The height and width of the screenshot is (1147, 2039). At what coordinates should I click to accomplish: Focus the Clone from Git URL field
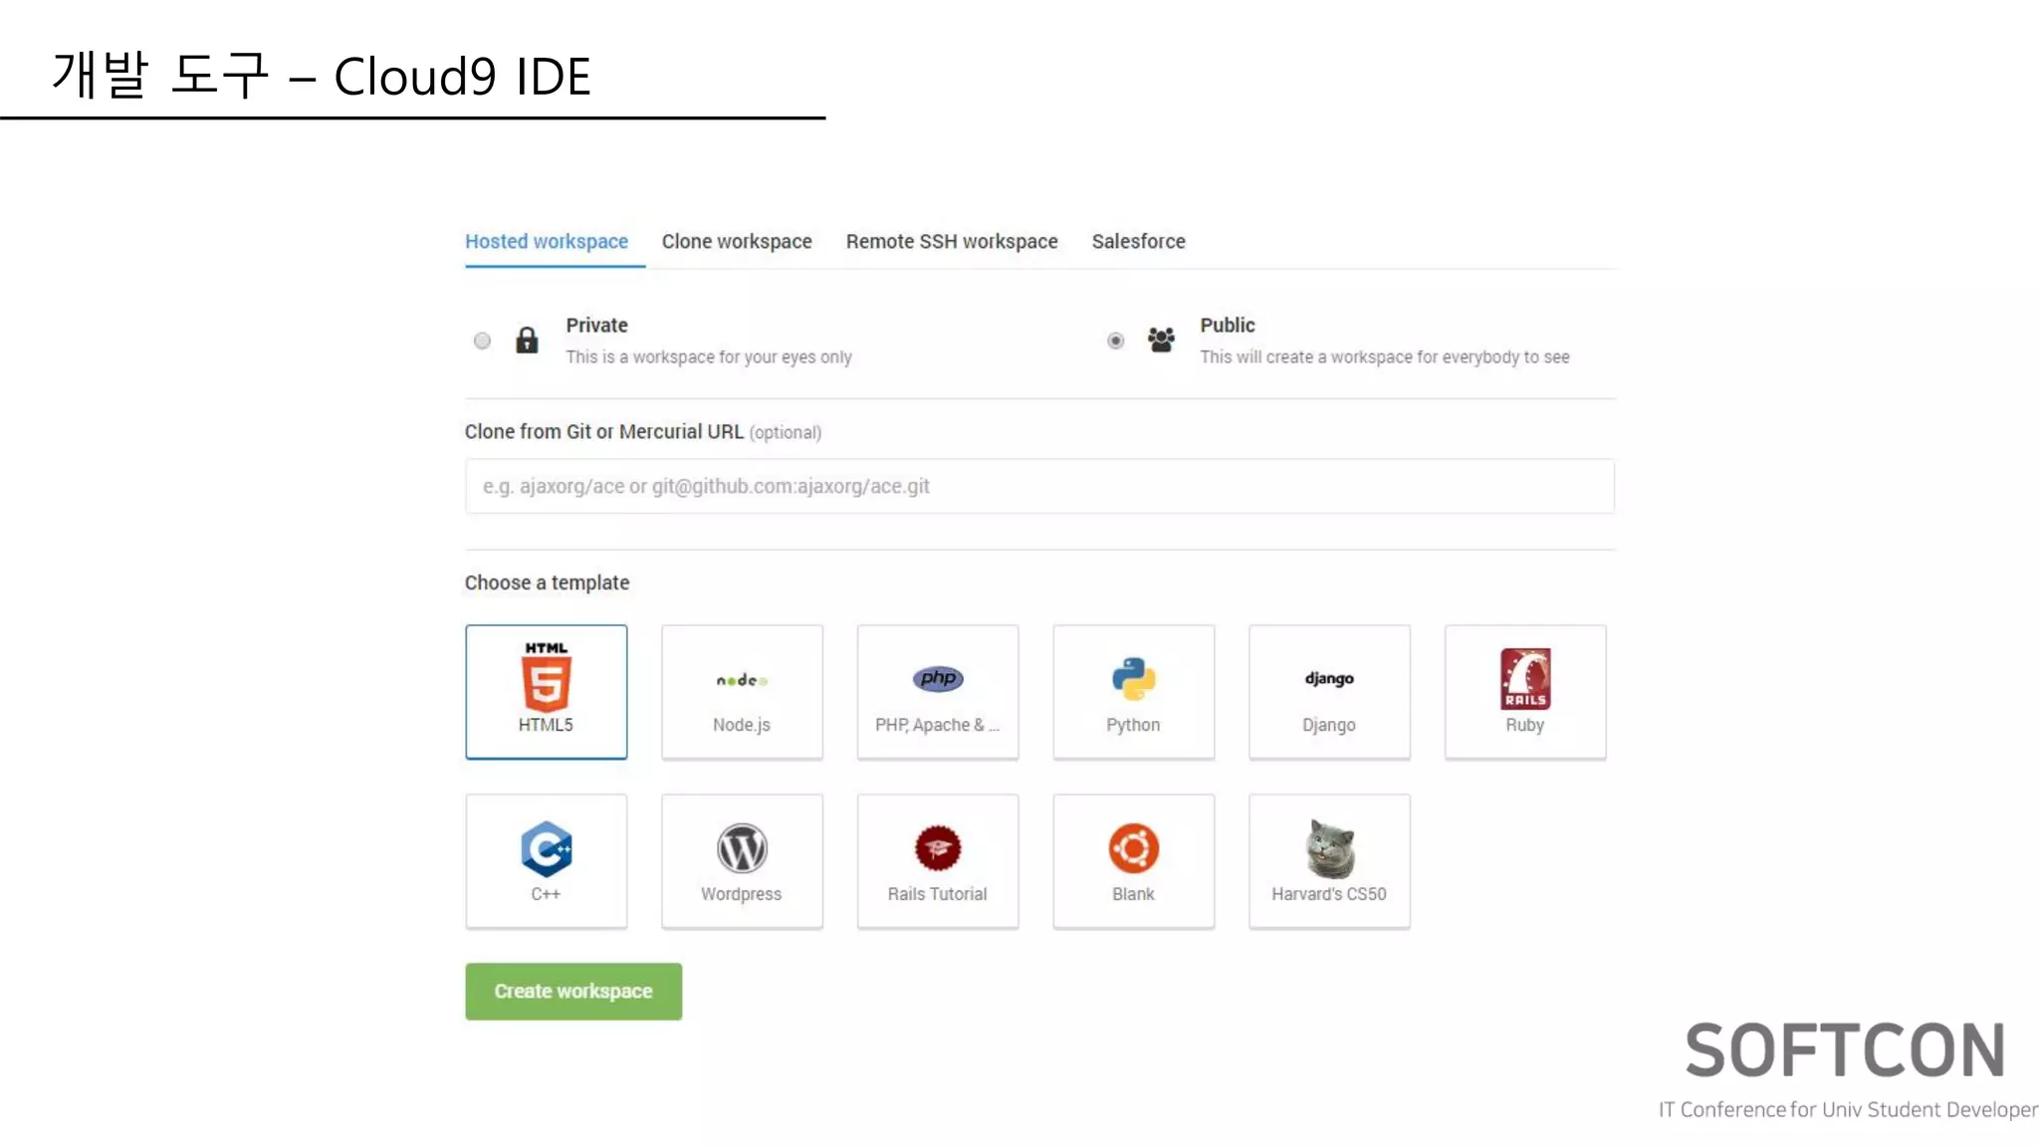point(1039,486)
